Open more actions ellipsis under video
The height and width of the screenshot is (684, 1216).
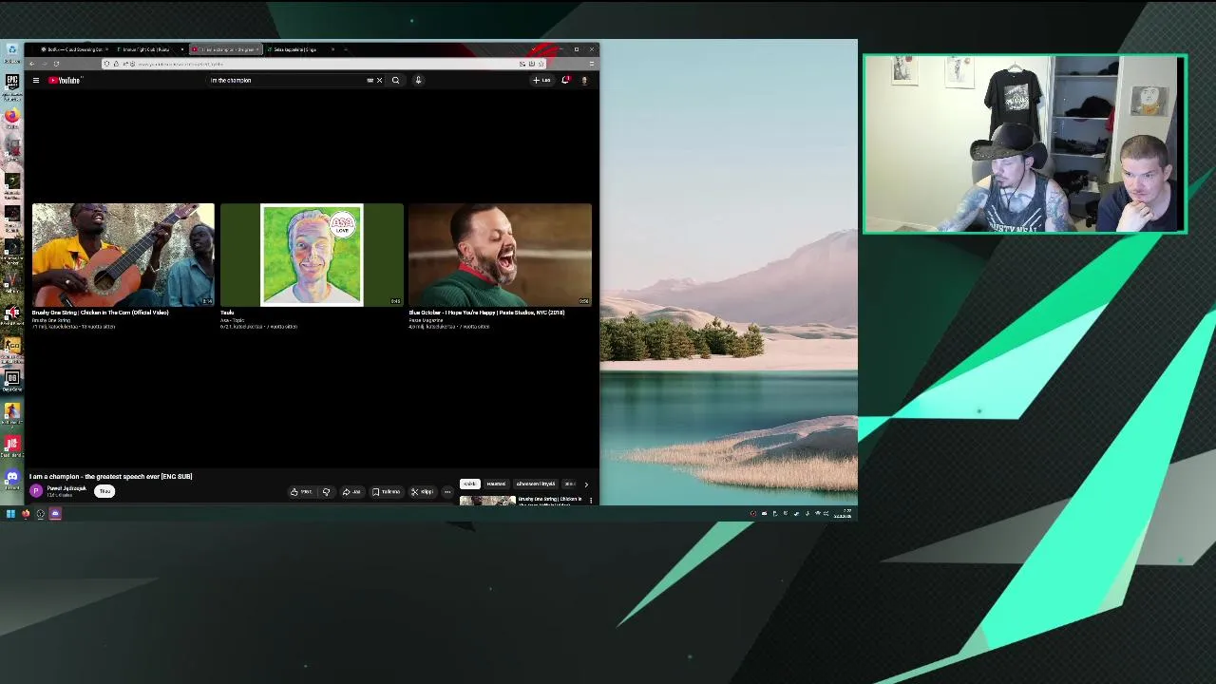(447, 492)
